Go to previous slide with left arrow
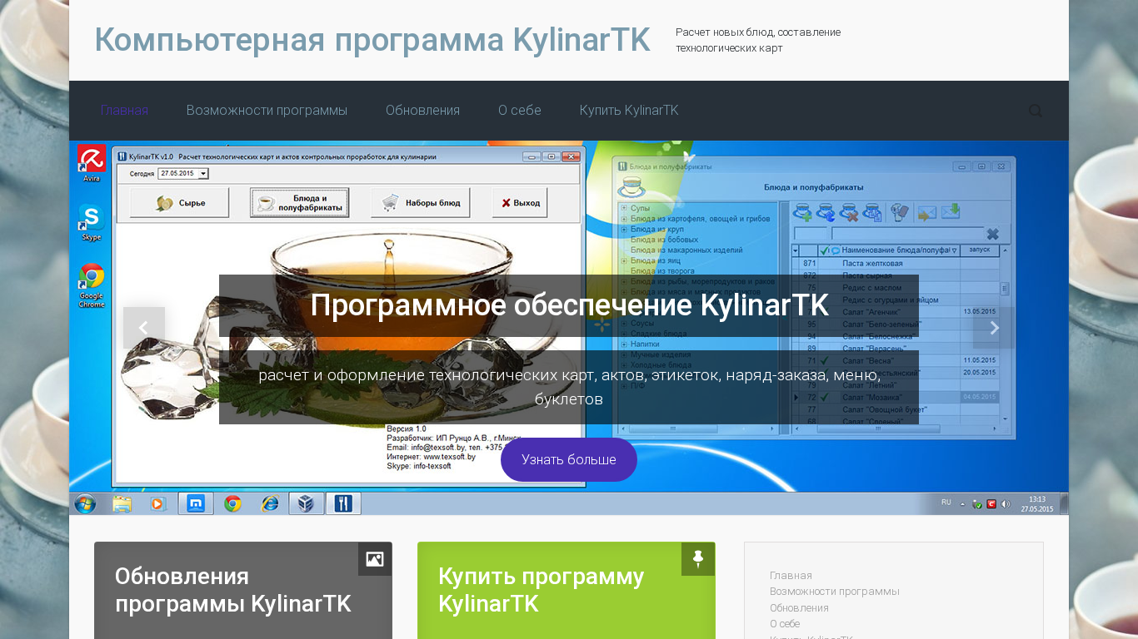 pos(143,328)
